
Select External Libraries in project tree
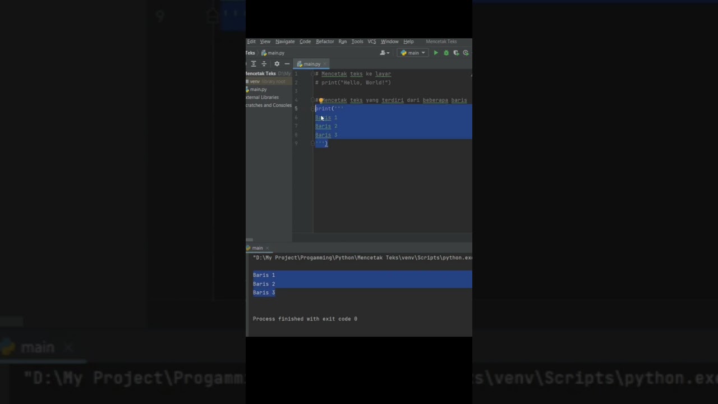point(263,98)
